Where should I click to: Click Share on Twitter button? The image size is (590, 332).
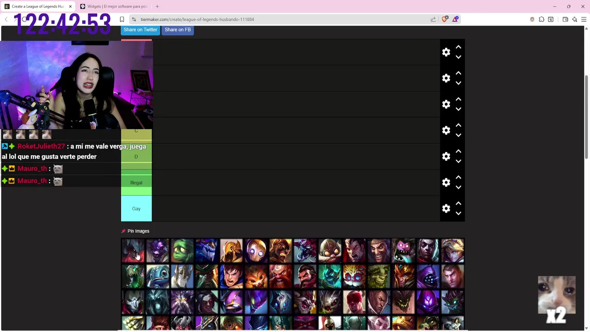coord(140,30)
